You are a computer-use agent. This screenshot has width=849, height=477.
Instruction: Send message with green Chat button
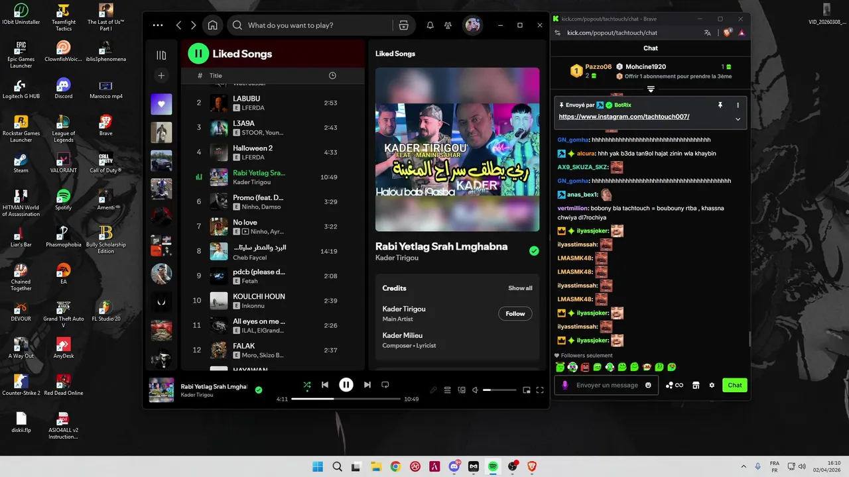coord(735,385)
